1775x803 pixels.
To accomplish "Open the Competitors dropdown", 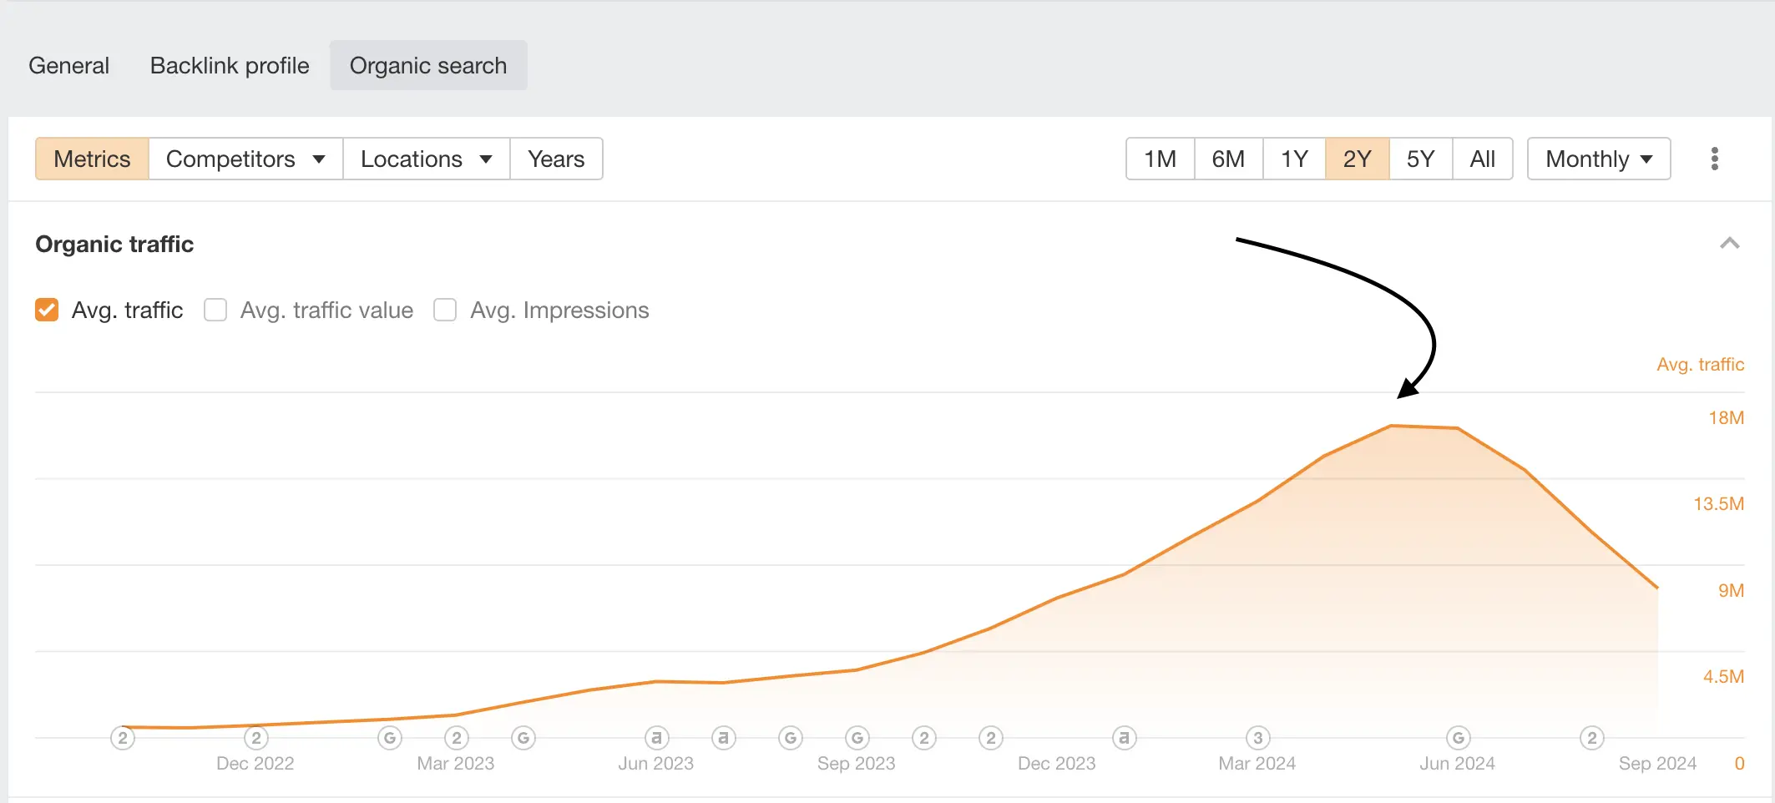I will 245,159.
